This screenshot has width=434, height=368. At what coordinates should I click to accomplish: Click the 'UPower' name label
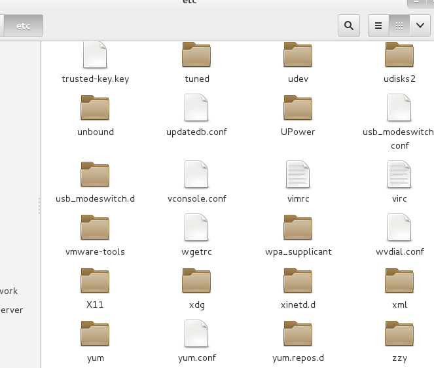click(x=298, y=132)
